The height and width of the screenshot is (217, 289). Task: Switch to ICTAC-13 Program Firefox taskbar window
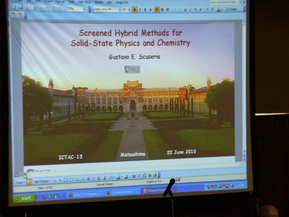coord(85,195)
